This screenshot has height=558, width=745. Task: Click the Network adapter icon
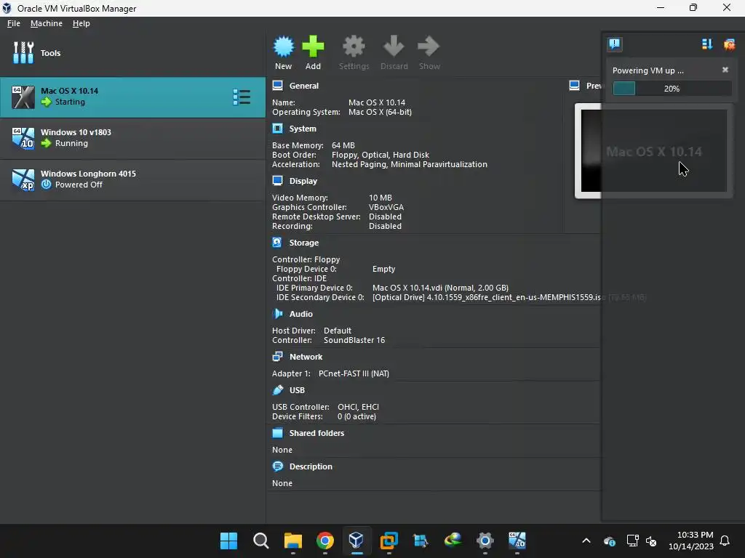click(x=277, y=356)
